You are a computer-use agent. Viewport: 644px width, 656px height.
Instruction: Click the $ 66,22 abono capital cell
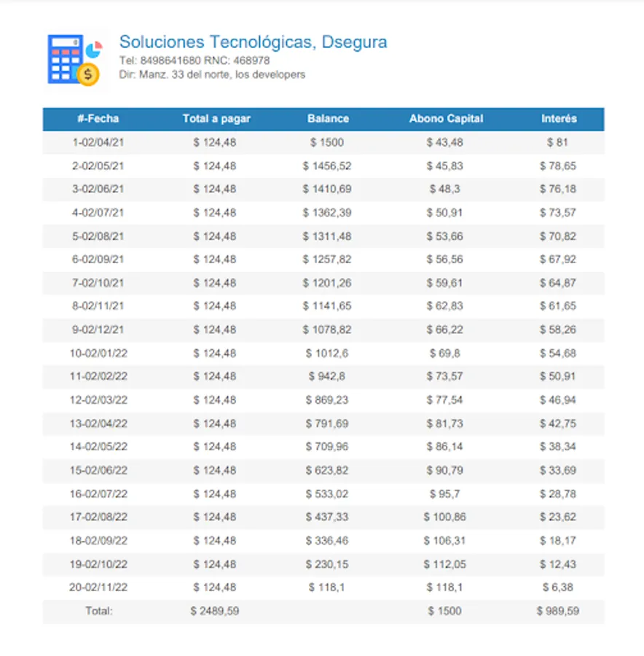[x=444, y=329]
